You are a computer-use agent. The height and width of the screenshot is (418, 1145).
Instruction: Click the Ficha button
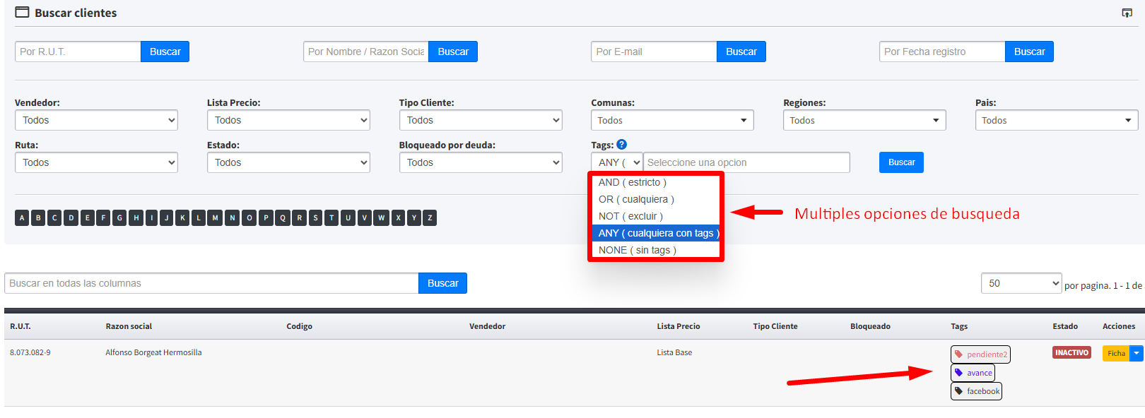(x=1116, y=353)
